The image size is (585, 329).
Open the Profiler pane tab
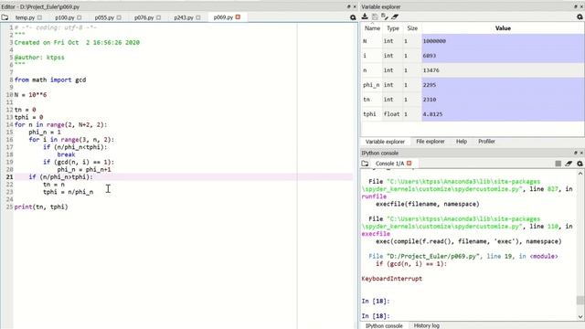486,142
